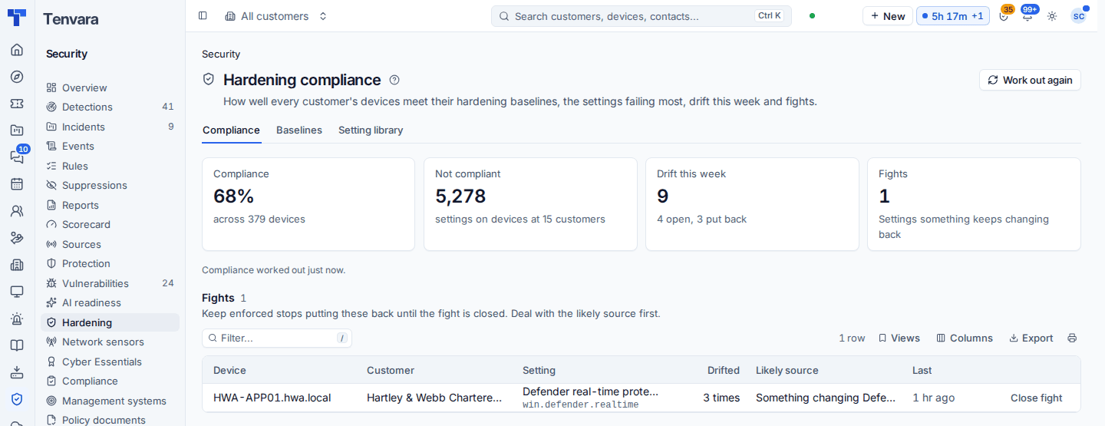The image size is (1105, 426).
Task: Focus the Filter input above fights table
Action: coord(277,338)
